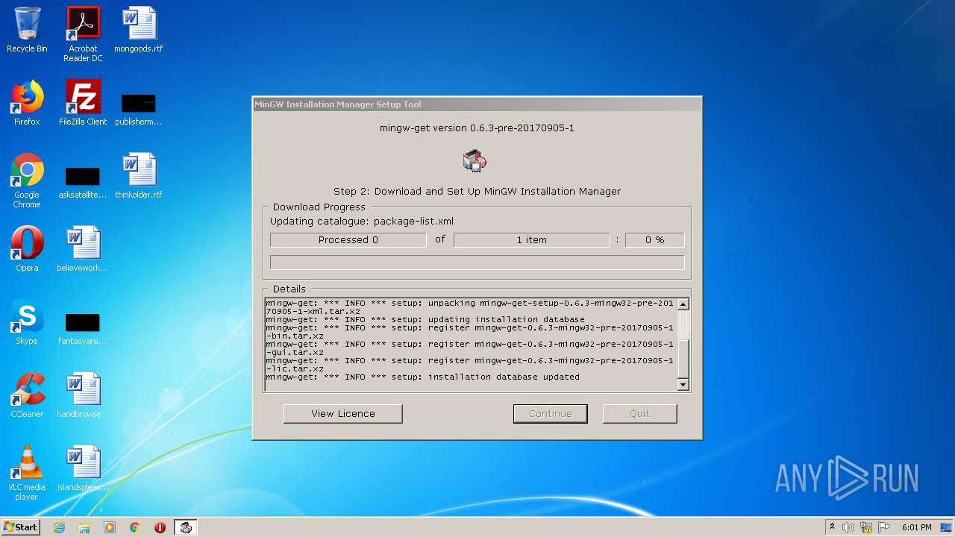Screen dimensions: 955x537
Task: Click the Continue button
Action: tap(551, 413)
